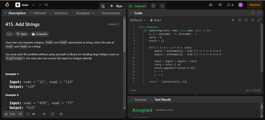
Task: Go to the next problem arrow
Action: coord(40,5)
